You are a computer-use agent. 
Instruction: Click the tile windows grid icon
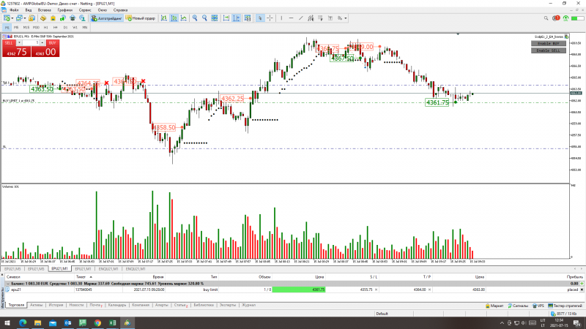(215, 18)
